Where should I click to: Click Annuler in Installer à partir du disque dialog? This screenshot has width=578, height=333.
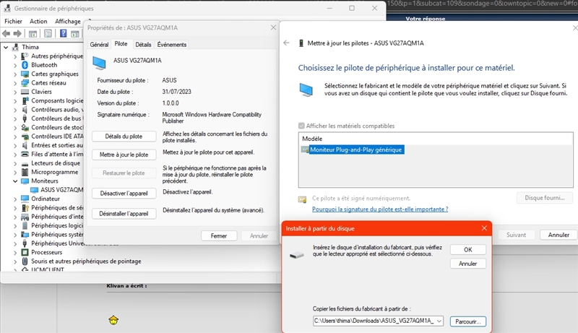pos(467,264)
